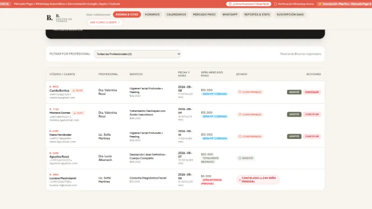Viewport: 372px width, 209px height.
Task: Click Código / Cliente column header
Action: 62,74
